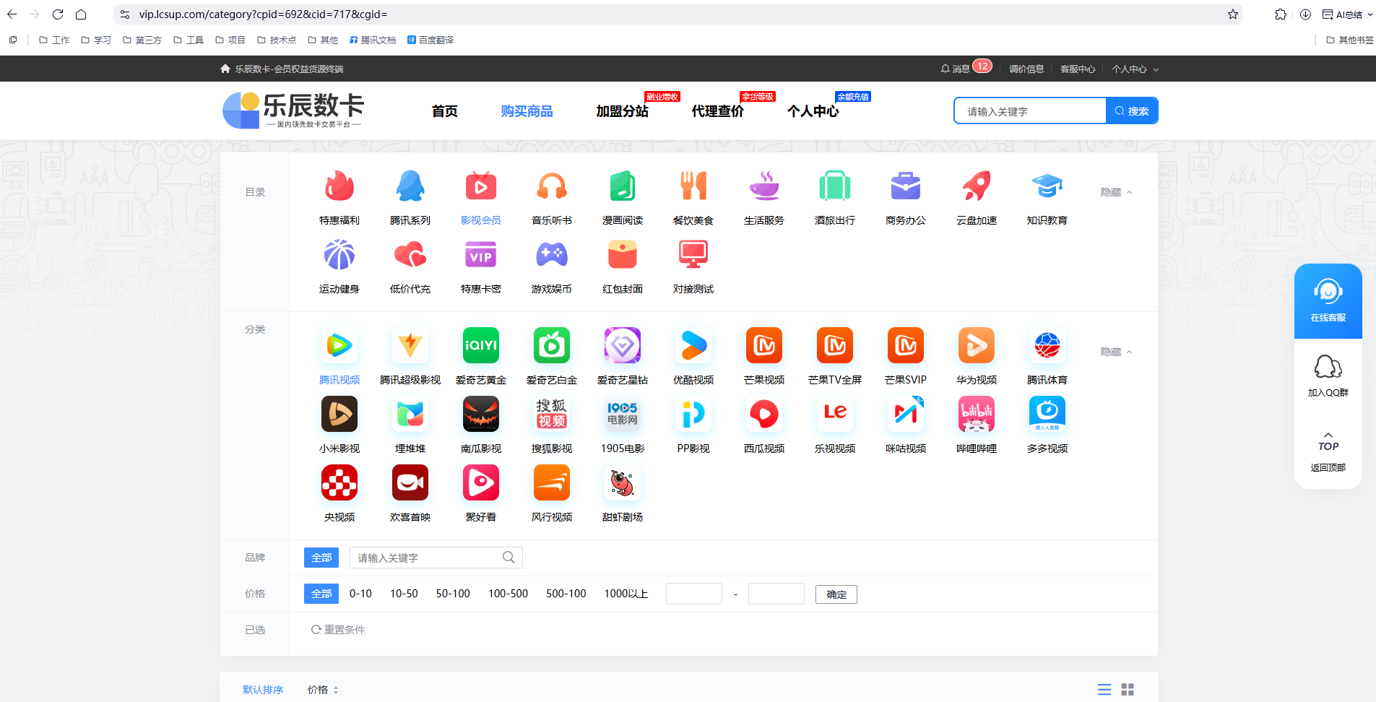
Task: Select the 西瓜视频 brand icon
Action: pyautogui.click(x=764, y=414)
